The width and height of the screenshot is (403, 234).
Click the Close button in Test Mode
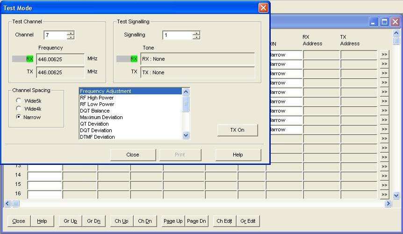[132, 155]
